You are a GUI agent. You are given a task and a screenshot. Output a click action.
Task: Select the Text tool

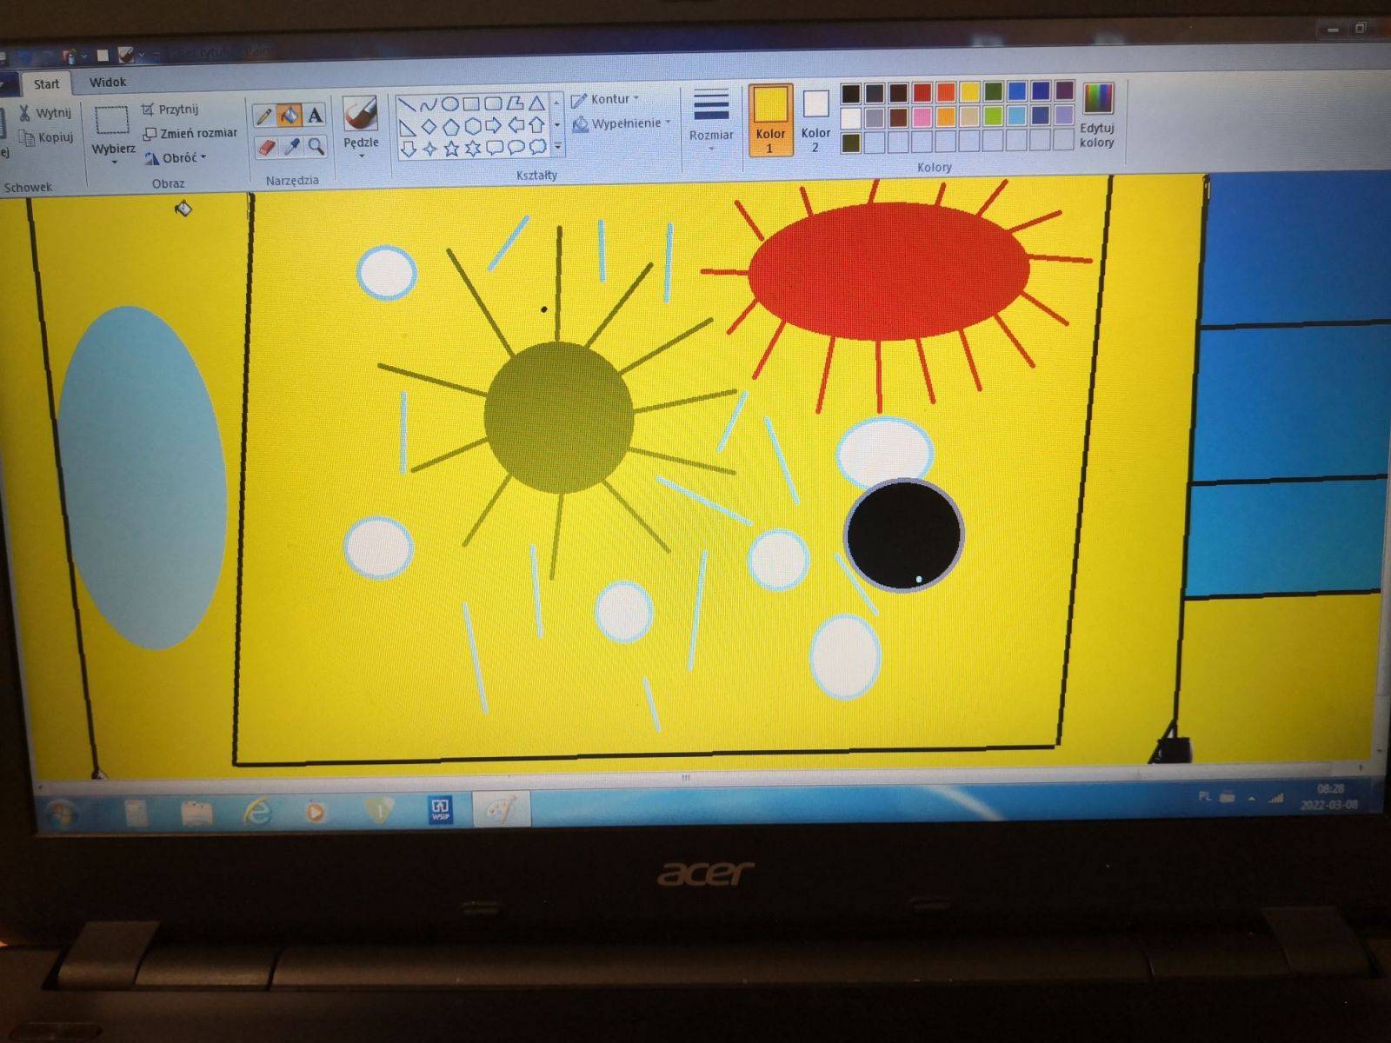click(x=315, y=115)
